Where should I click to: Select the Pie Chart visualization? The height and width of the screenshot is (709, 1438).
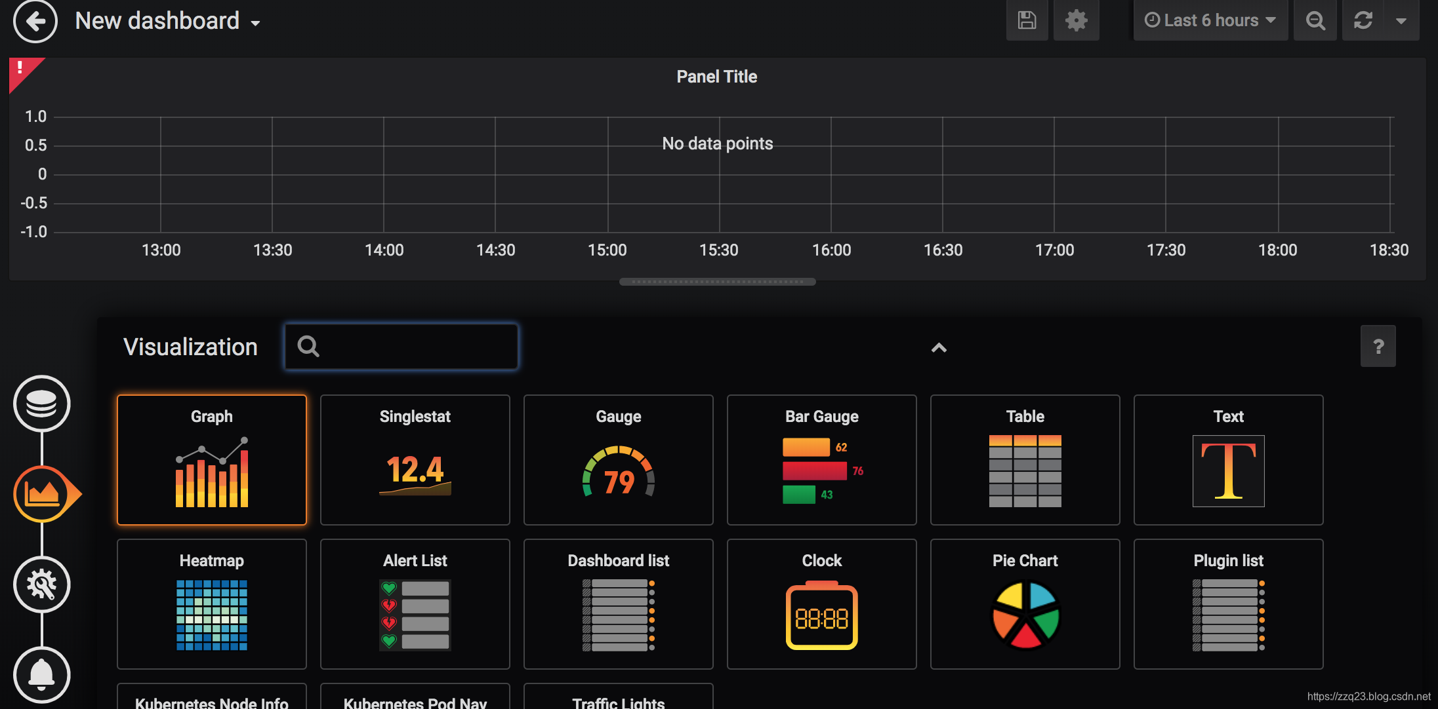1025,604
